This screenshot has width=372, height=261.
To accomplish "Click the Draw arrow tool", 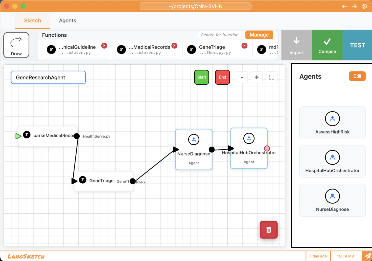I will click(x=16, y=45).
